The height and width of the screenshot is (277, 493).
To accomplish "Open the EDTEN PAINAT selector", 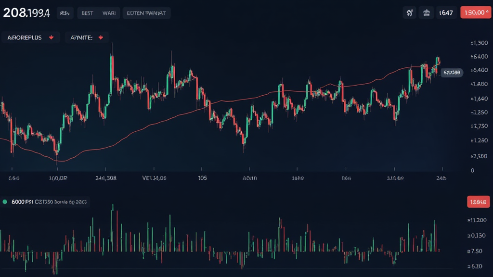I will (147, 13).
